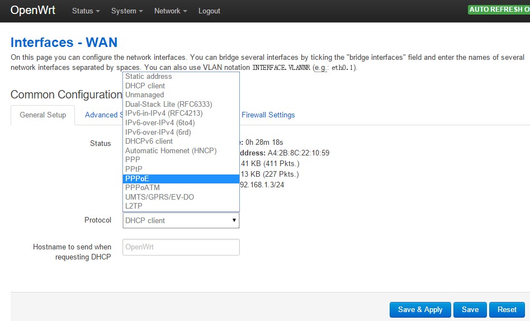Select Unmanaged protocol option
The image size is (530, 321).
click(x=144, y=95)
